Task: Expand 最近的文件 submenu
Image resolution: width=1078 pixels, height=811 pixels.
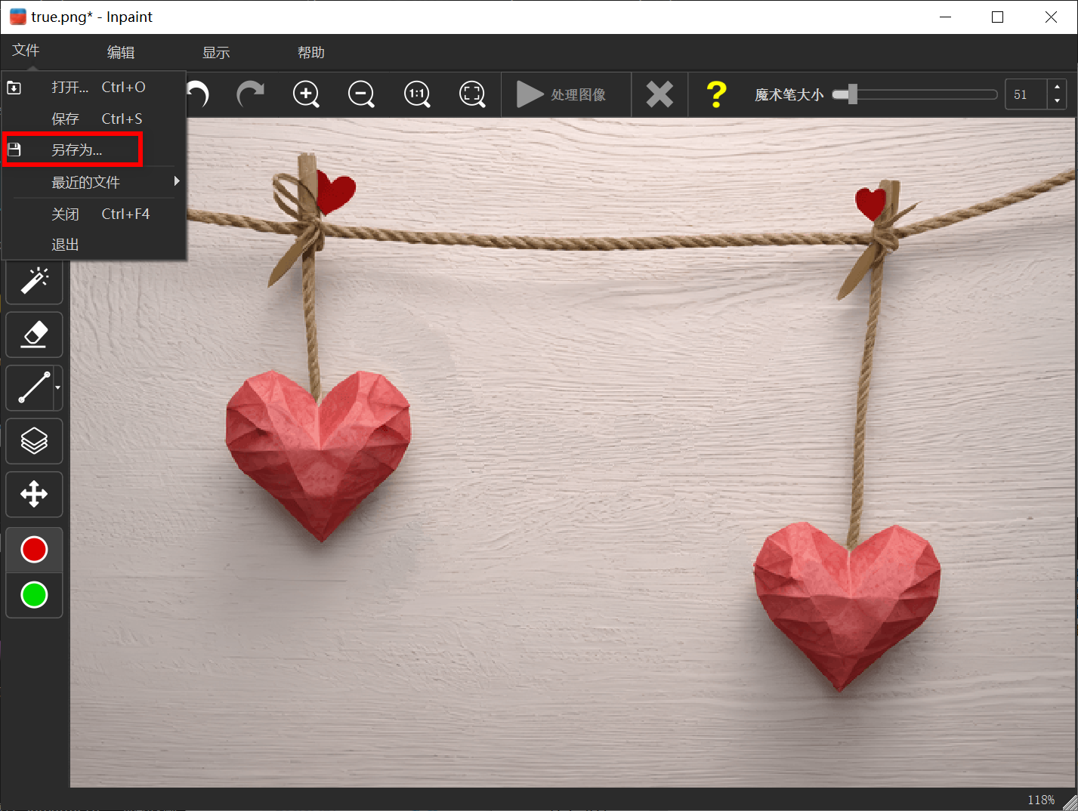Action: (x=94, y=182)
